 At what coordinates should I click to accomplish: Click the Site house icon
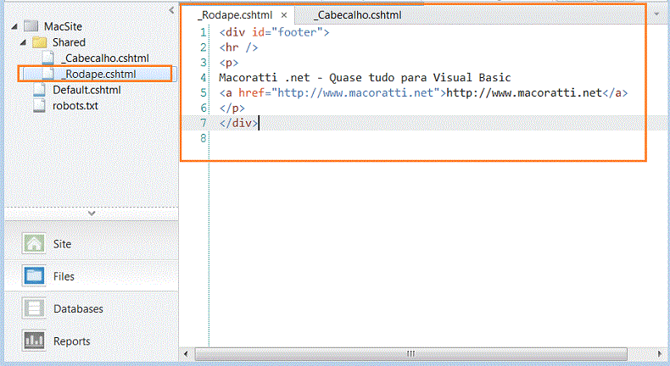[34, 244]
